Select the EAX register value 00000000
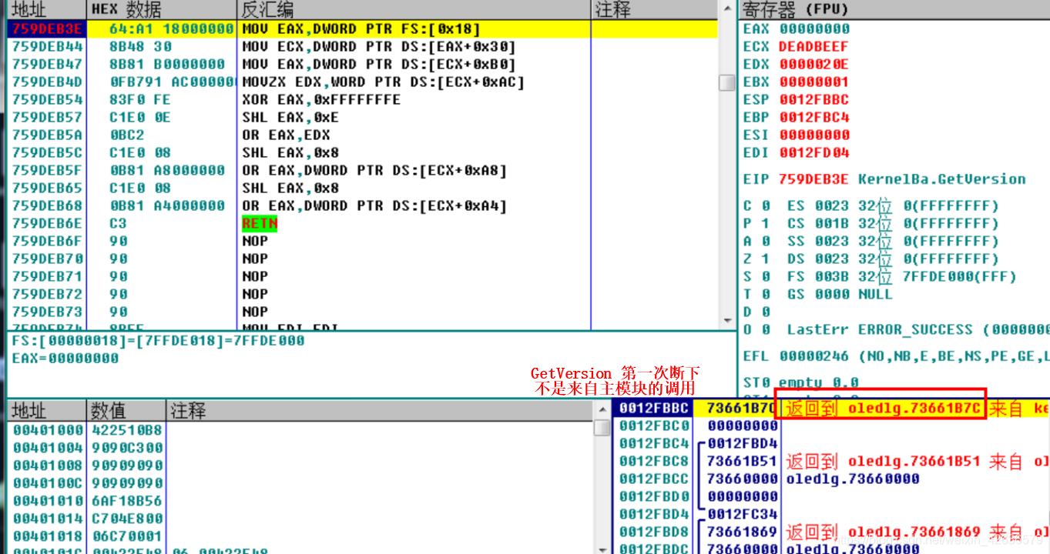The width and height of the screenshot is (1050, 554). point(814,29)
